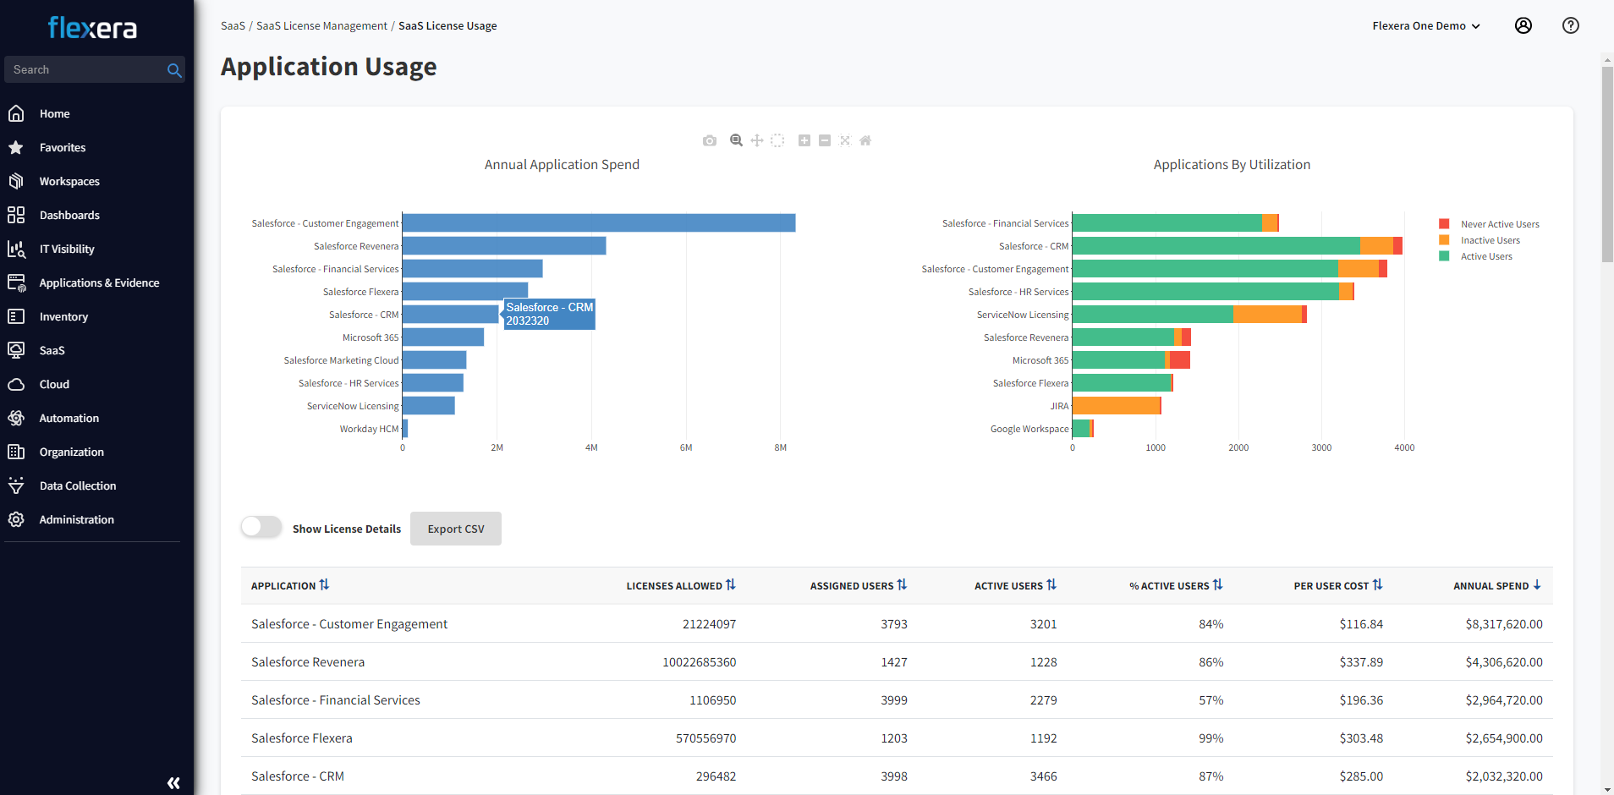1614x795 pixels.
Task: Click the Export CSV button
Action: [x=456, y=529]
